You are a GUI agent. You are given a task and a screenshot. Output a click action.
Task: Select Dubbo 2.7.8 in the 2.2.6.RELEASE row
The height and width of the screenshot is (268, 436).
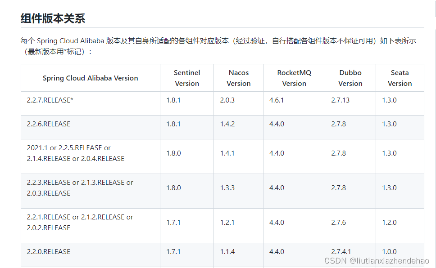tap(338, 124)
